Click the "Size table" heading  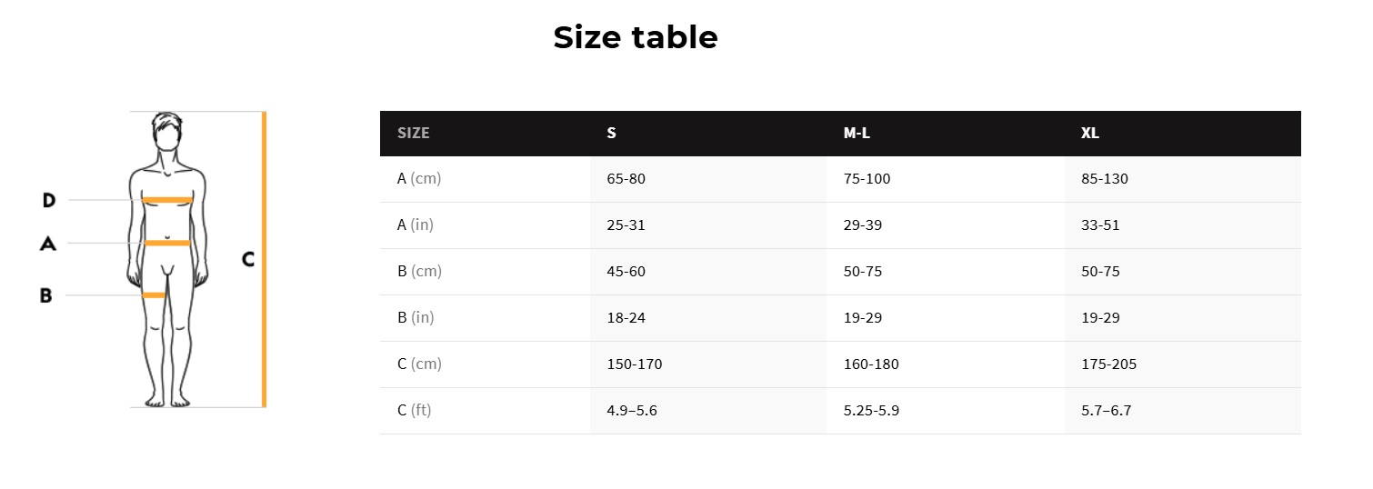pyautogui.click(x=636, y=37)
